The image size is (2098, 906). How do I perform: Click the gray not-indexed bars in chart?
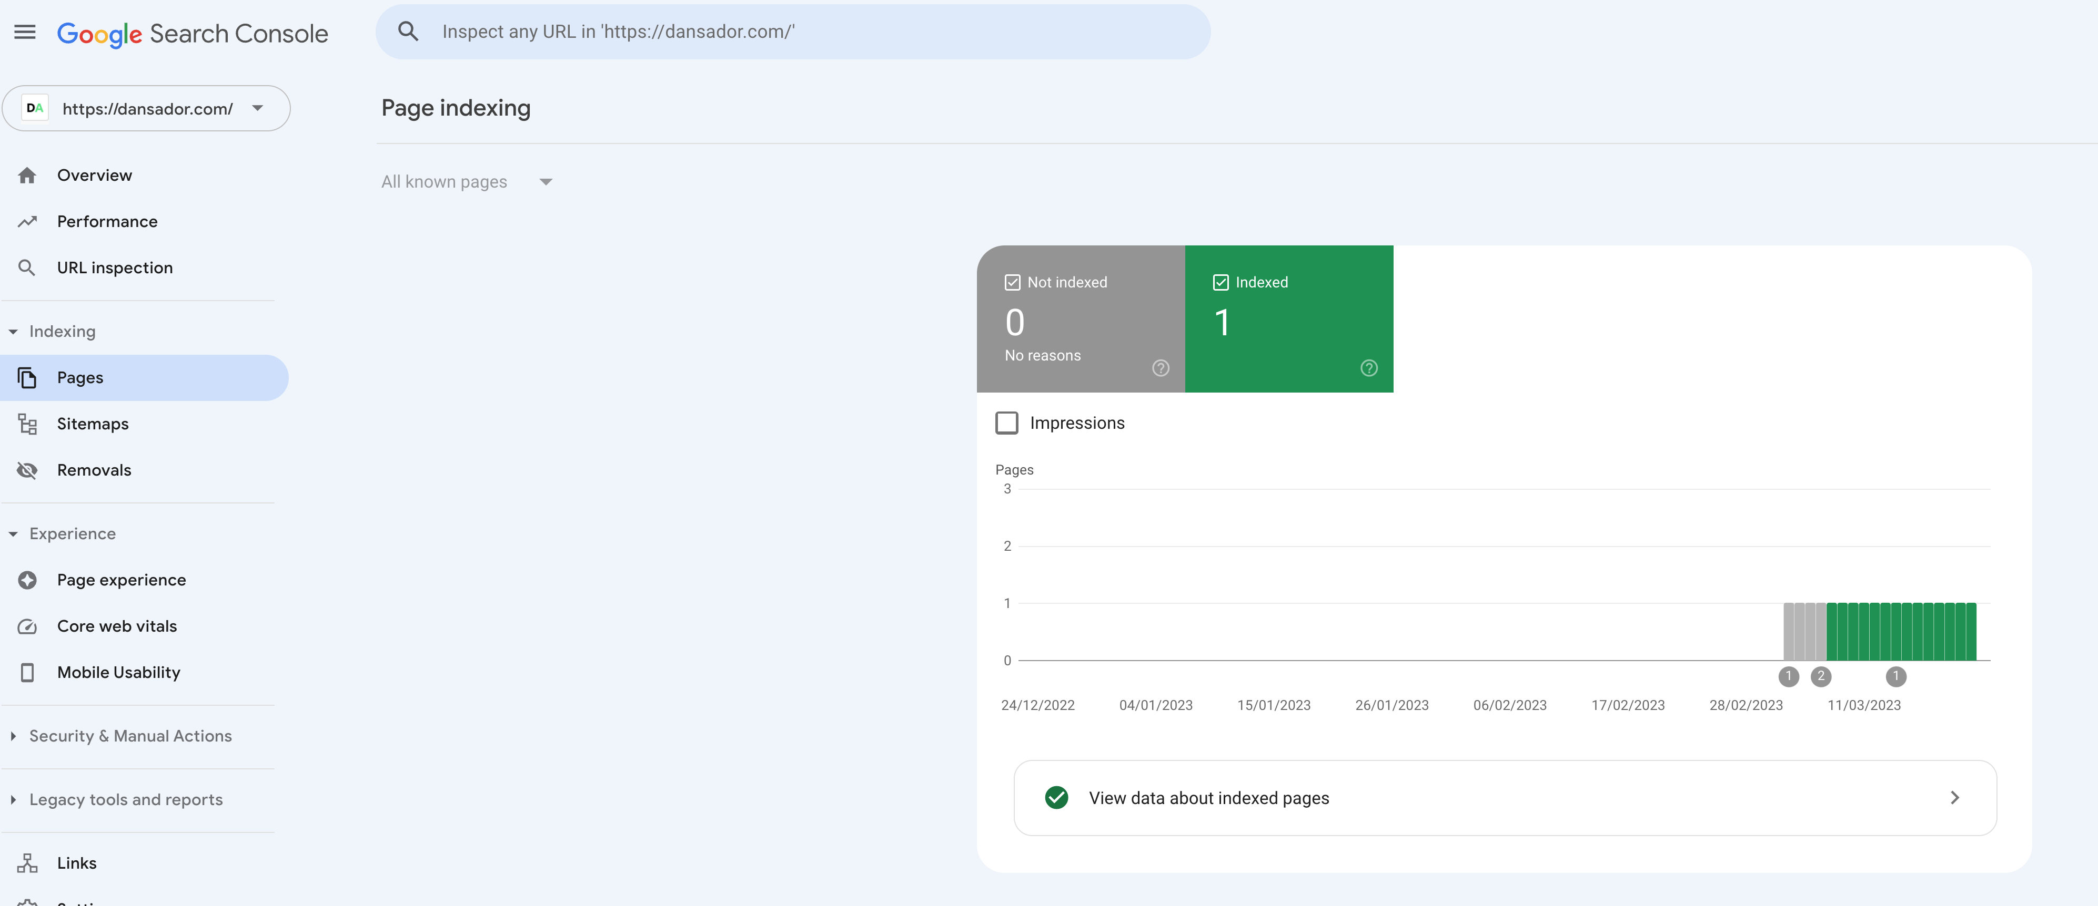[1805, 632]
